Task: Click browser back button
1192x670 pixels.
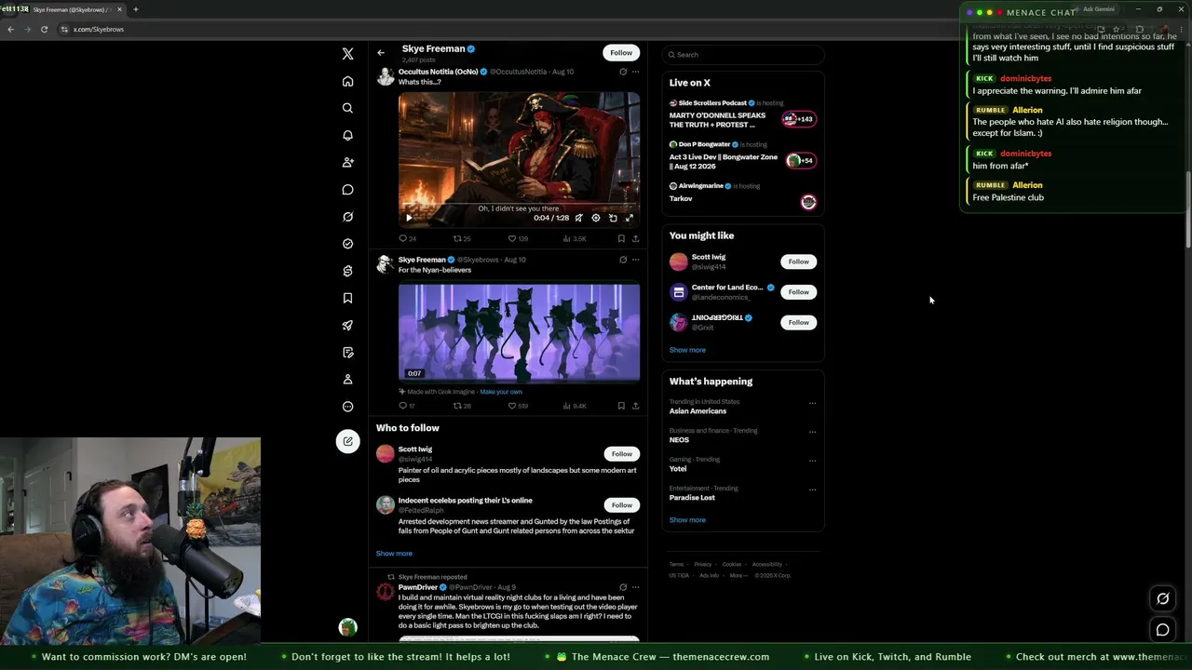Action: click(10, 29)
